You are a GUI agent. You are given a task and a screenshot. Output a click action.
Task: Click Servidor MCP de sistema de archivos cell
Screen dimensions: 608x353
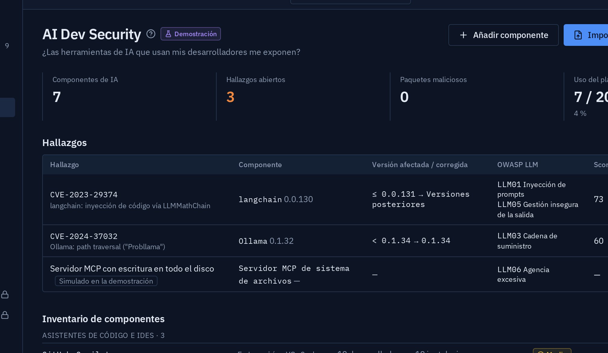tap(294, 275)
